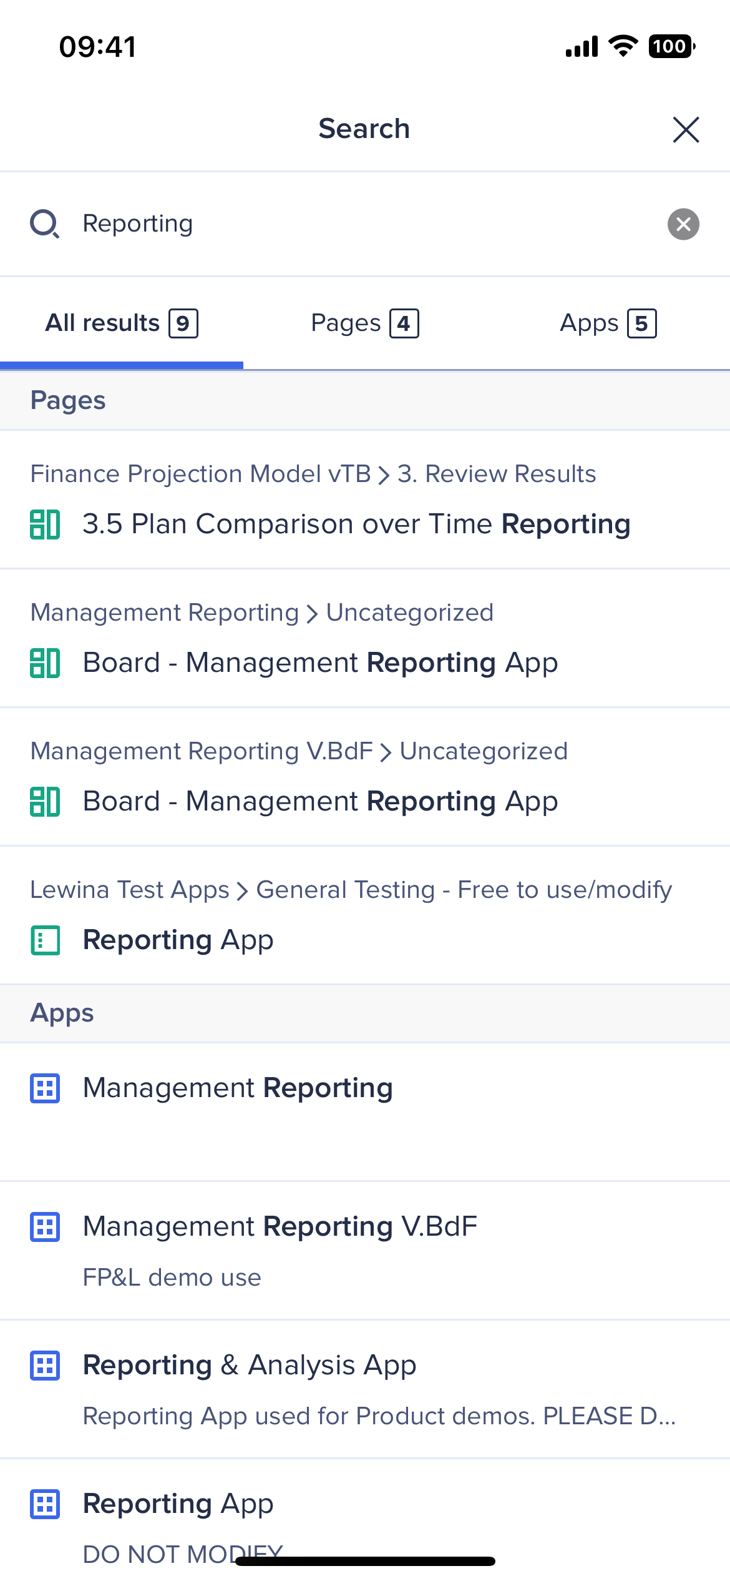Viewport: 730px width, 1581px height.
Task: Open 3.5 Plan Comparison over Time Reporting page
Action: tap(365, 500)
